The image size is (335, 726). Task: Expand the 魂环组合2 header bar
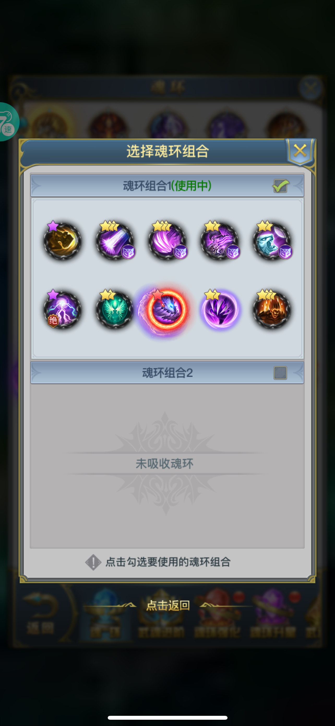click(167, 373)
